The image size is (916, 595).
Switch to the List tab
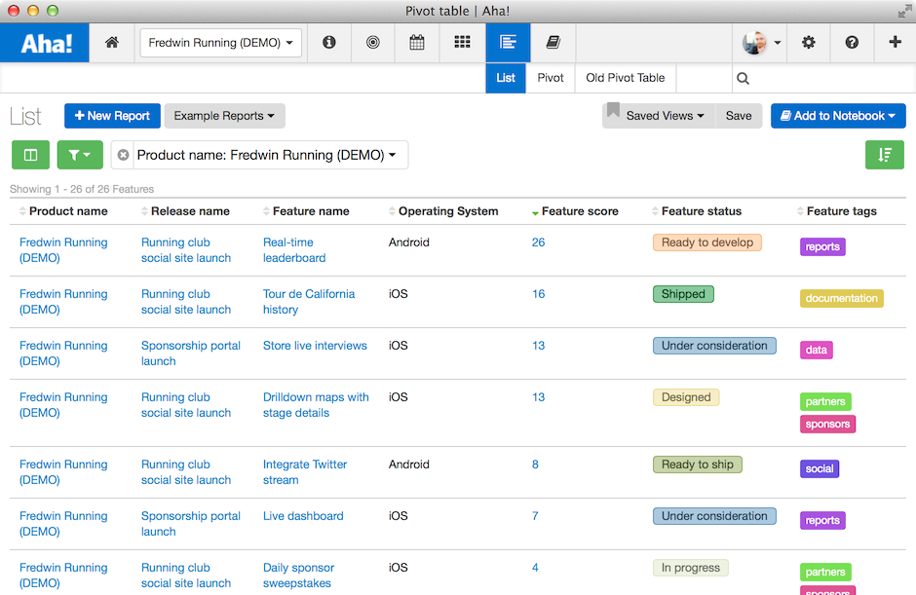506,78
